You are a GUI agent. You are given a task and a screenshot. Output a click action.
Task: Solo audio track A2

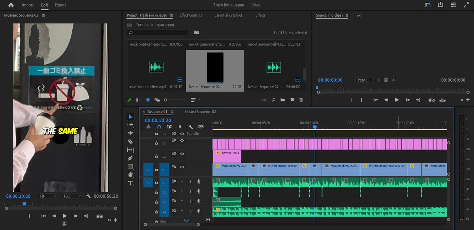(190, 191)
